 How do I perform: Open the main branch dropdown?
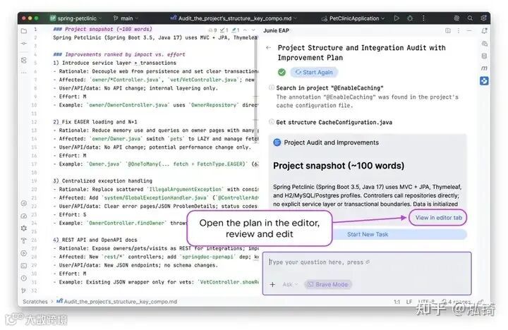(126, 18)
